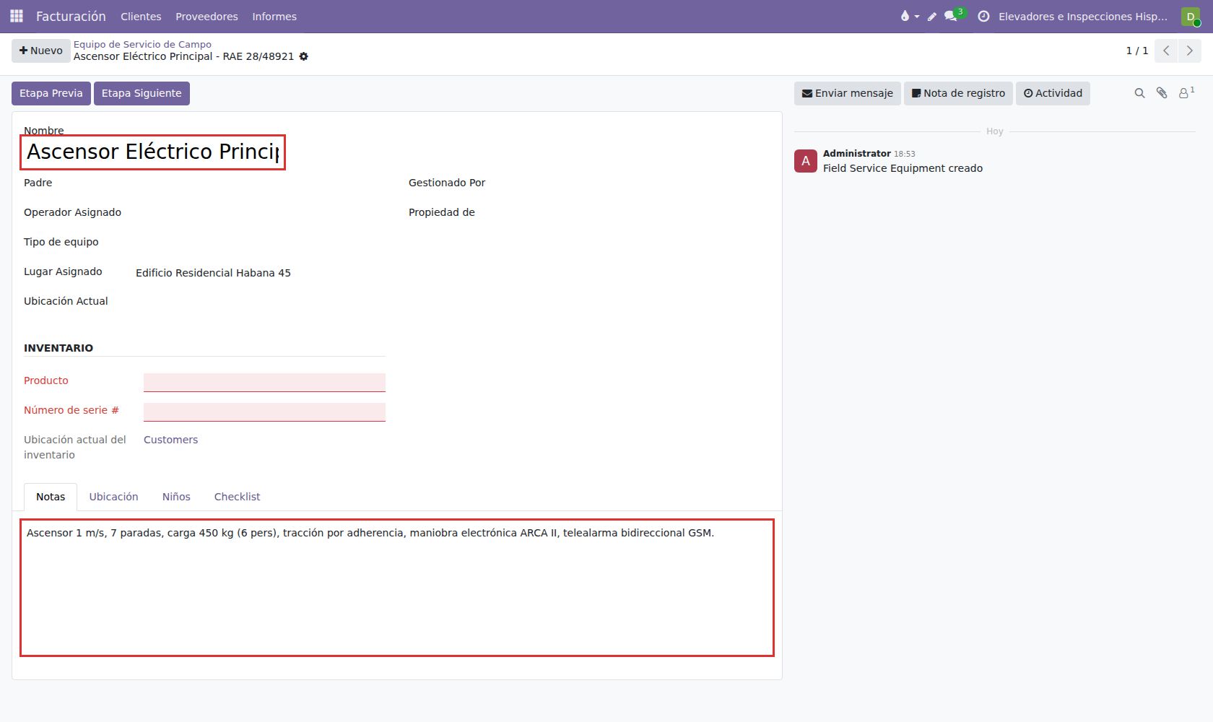The width and height of the screenshot is (1213, 722).
Task: Go to the previous record arrow
Action: click(1166, 51)
